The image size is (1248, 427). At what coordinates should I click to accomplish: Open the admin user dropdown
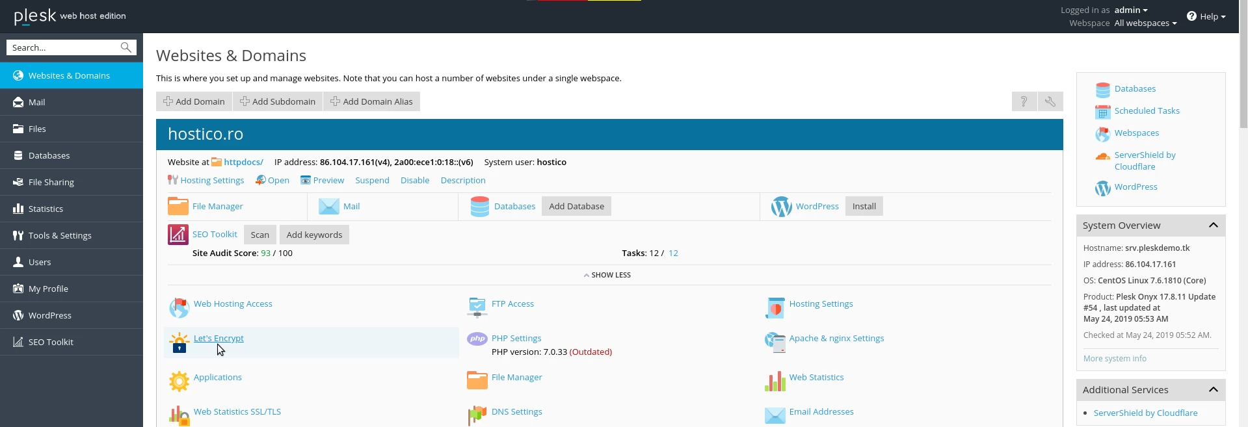1131,10
